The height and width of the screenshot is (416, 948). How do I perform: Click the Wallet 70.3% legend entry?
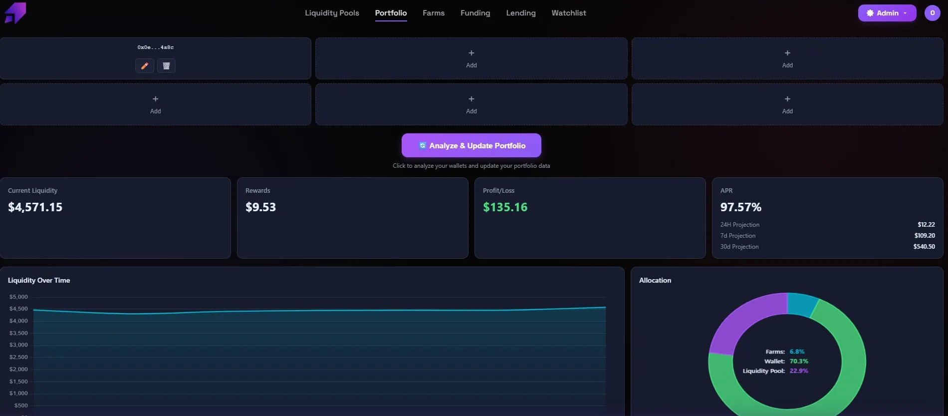click(786, 361)
